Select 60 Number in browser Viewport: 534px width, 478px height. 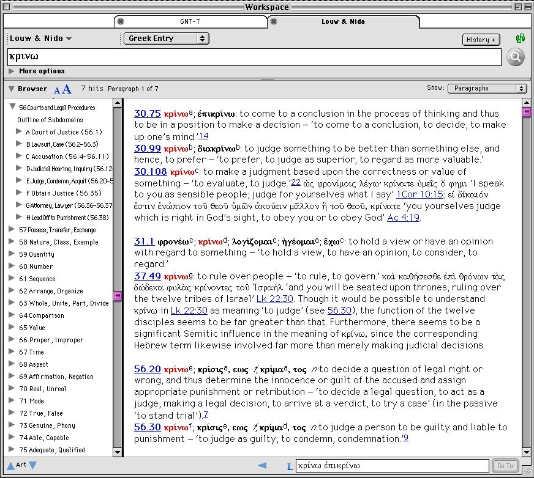click(36, 267)
